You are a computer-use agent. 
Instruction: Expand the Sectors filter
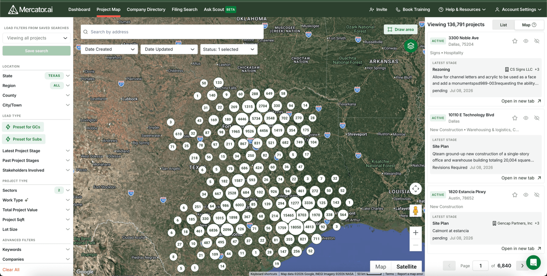pyautogui.click(x=36, y=190)
